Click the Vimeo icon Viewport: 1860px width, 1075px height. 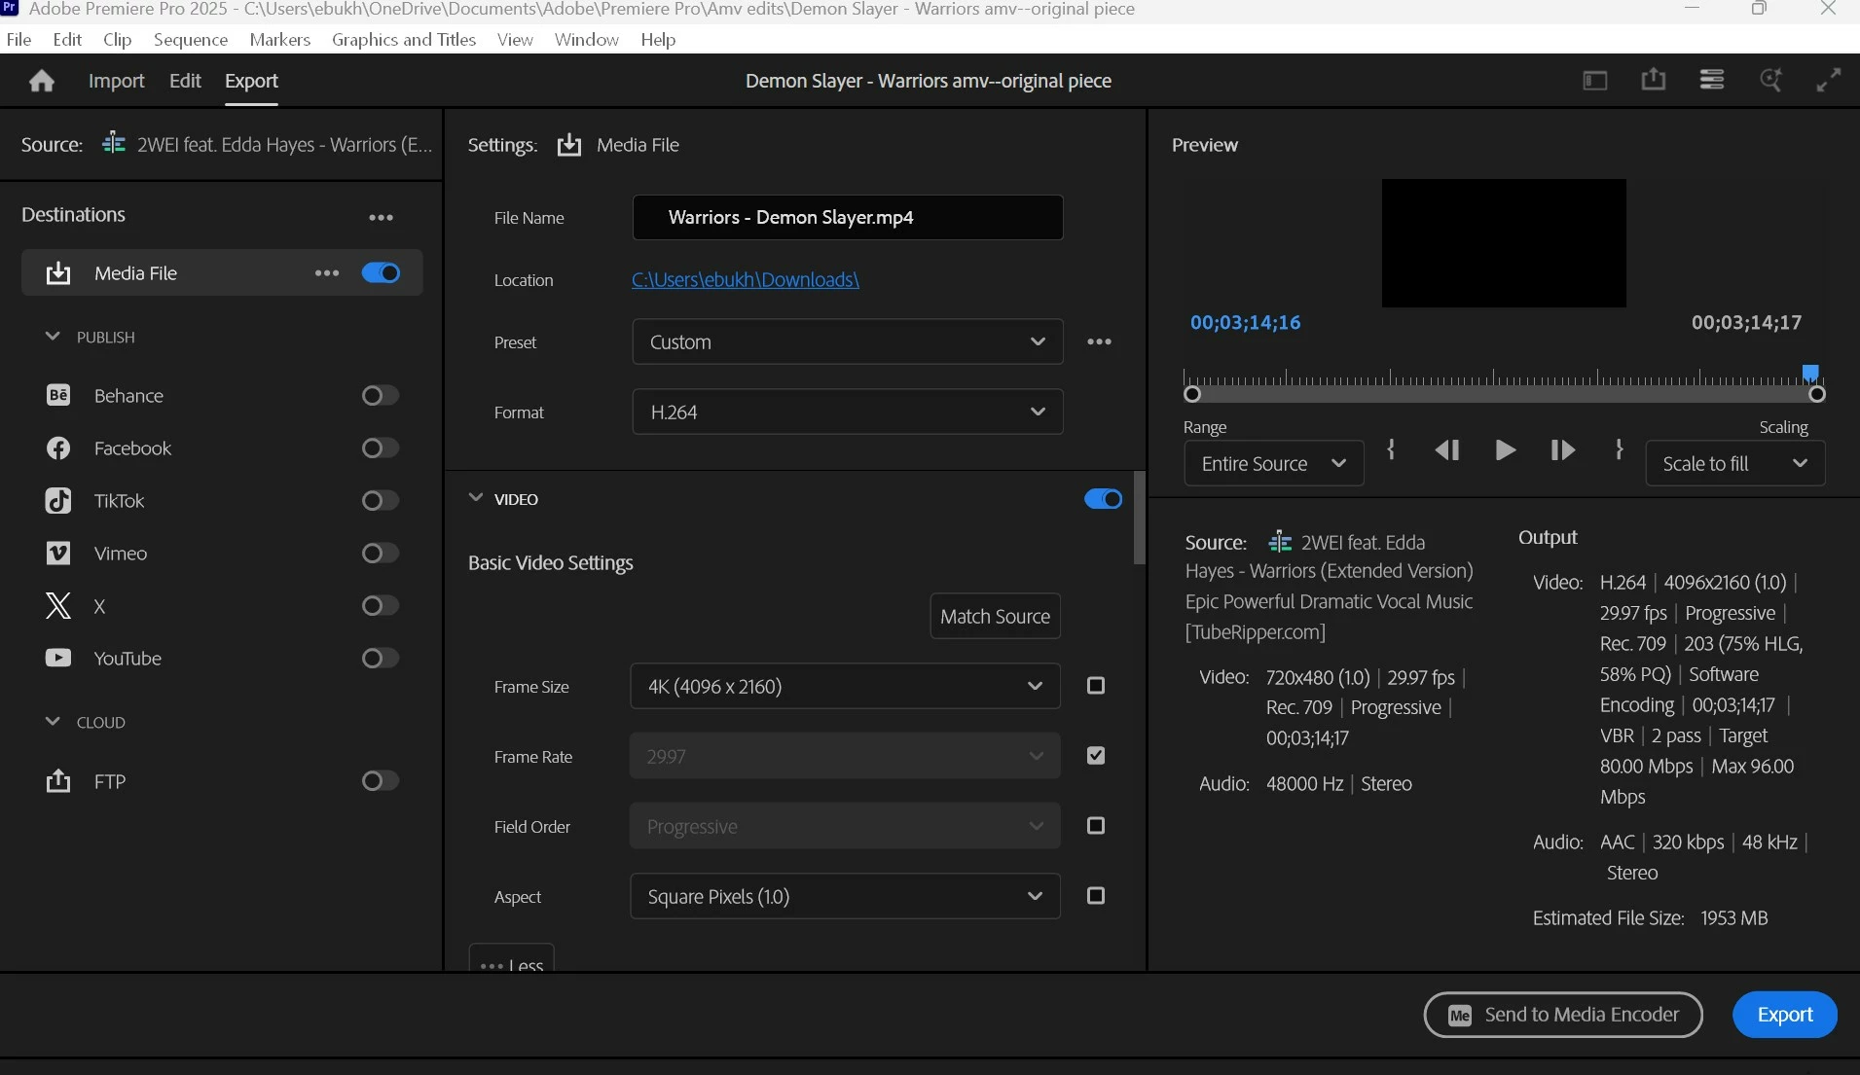(x=58, y=553)
